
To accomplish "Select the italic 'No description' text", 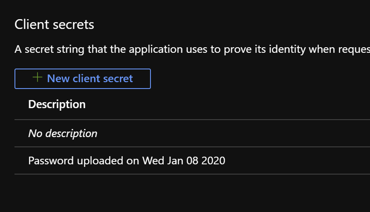I will tap(63, 134).
